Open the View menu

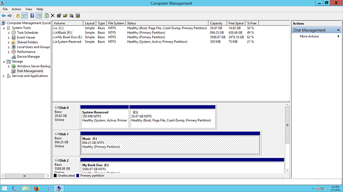(29, 9)
